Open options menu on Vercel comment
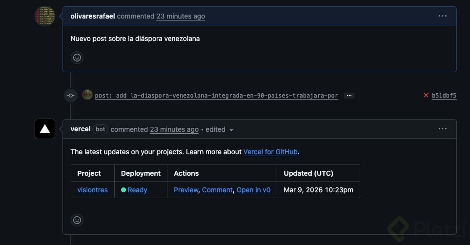 [443, 129]
